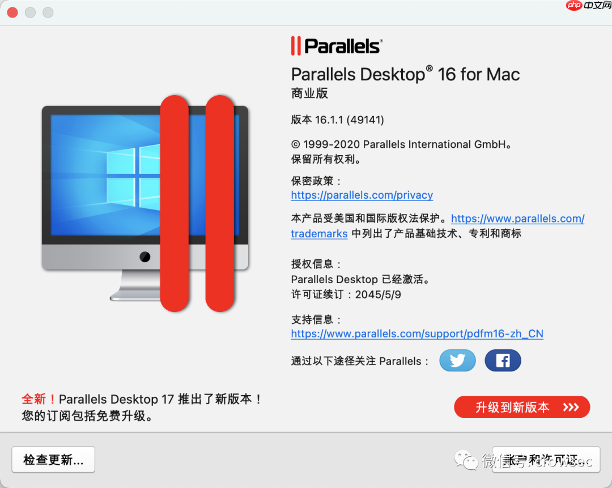
Task: Open the pdfm16-zh_CN support link
Action: 417,334
